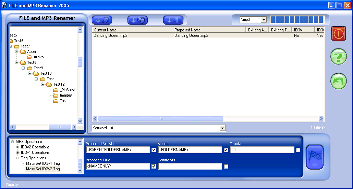
Task: Click the ID3v1 column header
Action: (x=303, y=30)
